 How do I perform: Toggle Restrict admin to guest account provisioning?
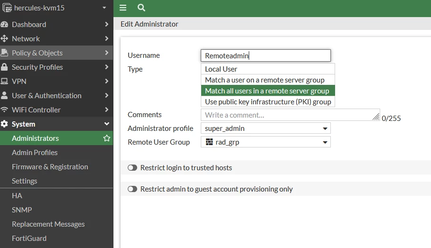click(132, 189)
